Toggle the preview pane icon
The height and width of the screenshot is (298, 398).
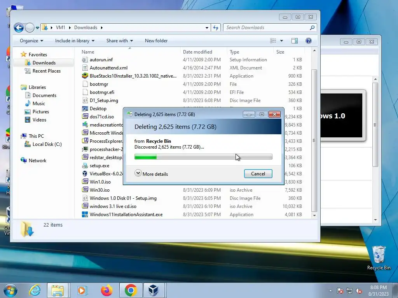click(295, 41)
